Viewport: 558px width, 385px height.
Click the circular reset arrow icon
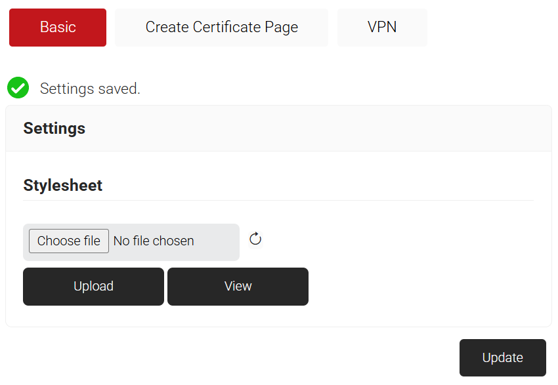pyautogui.click(x=255, y=239)
